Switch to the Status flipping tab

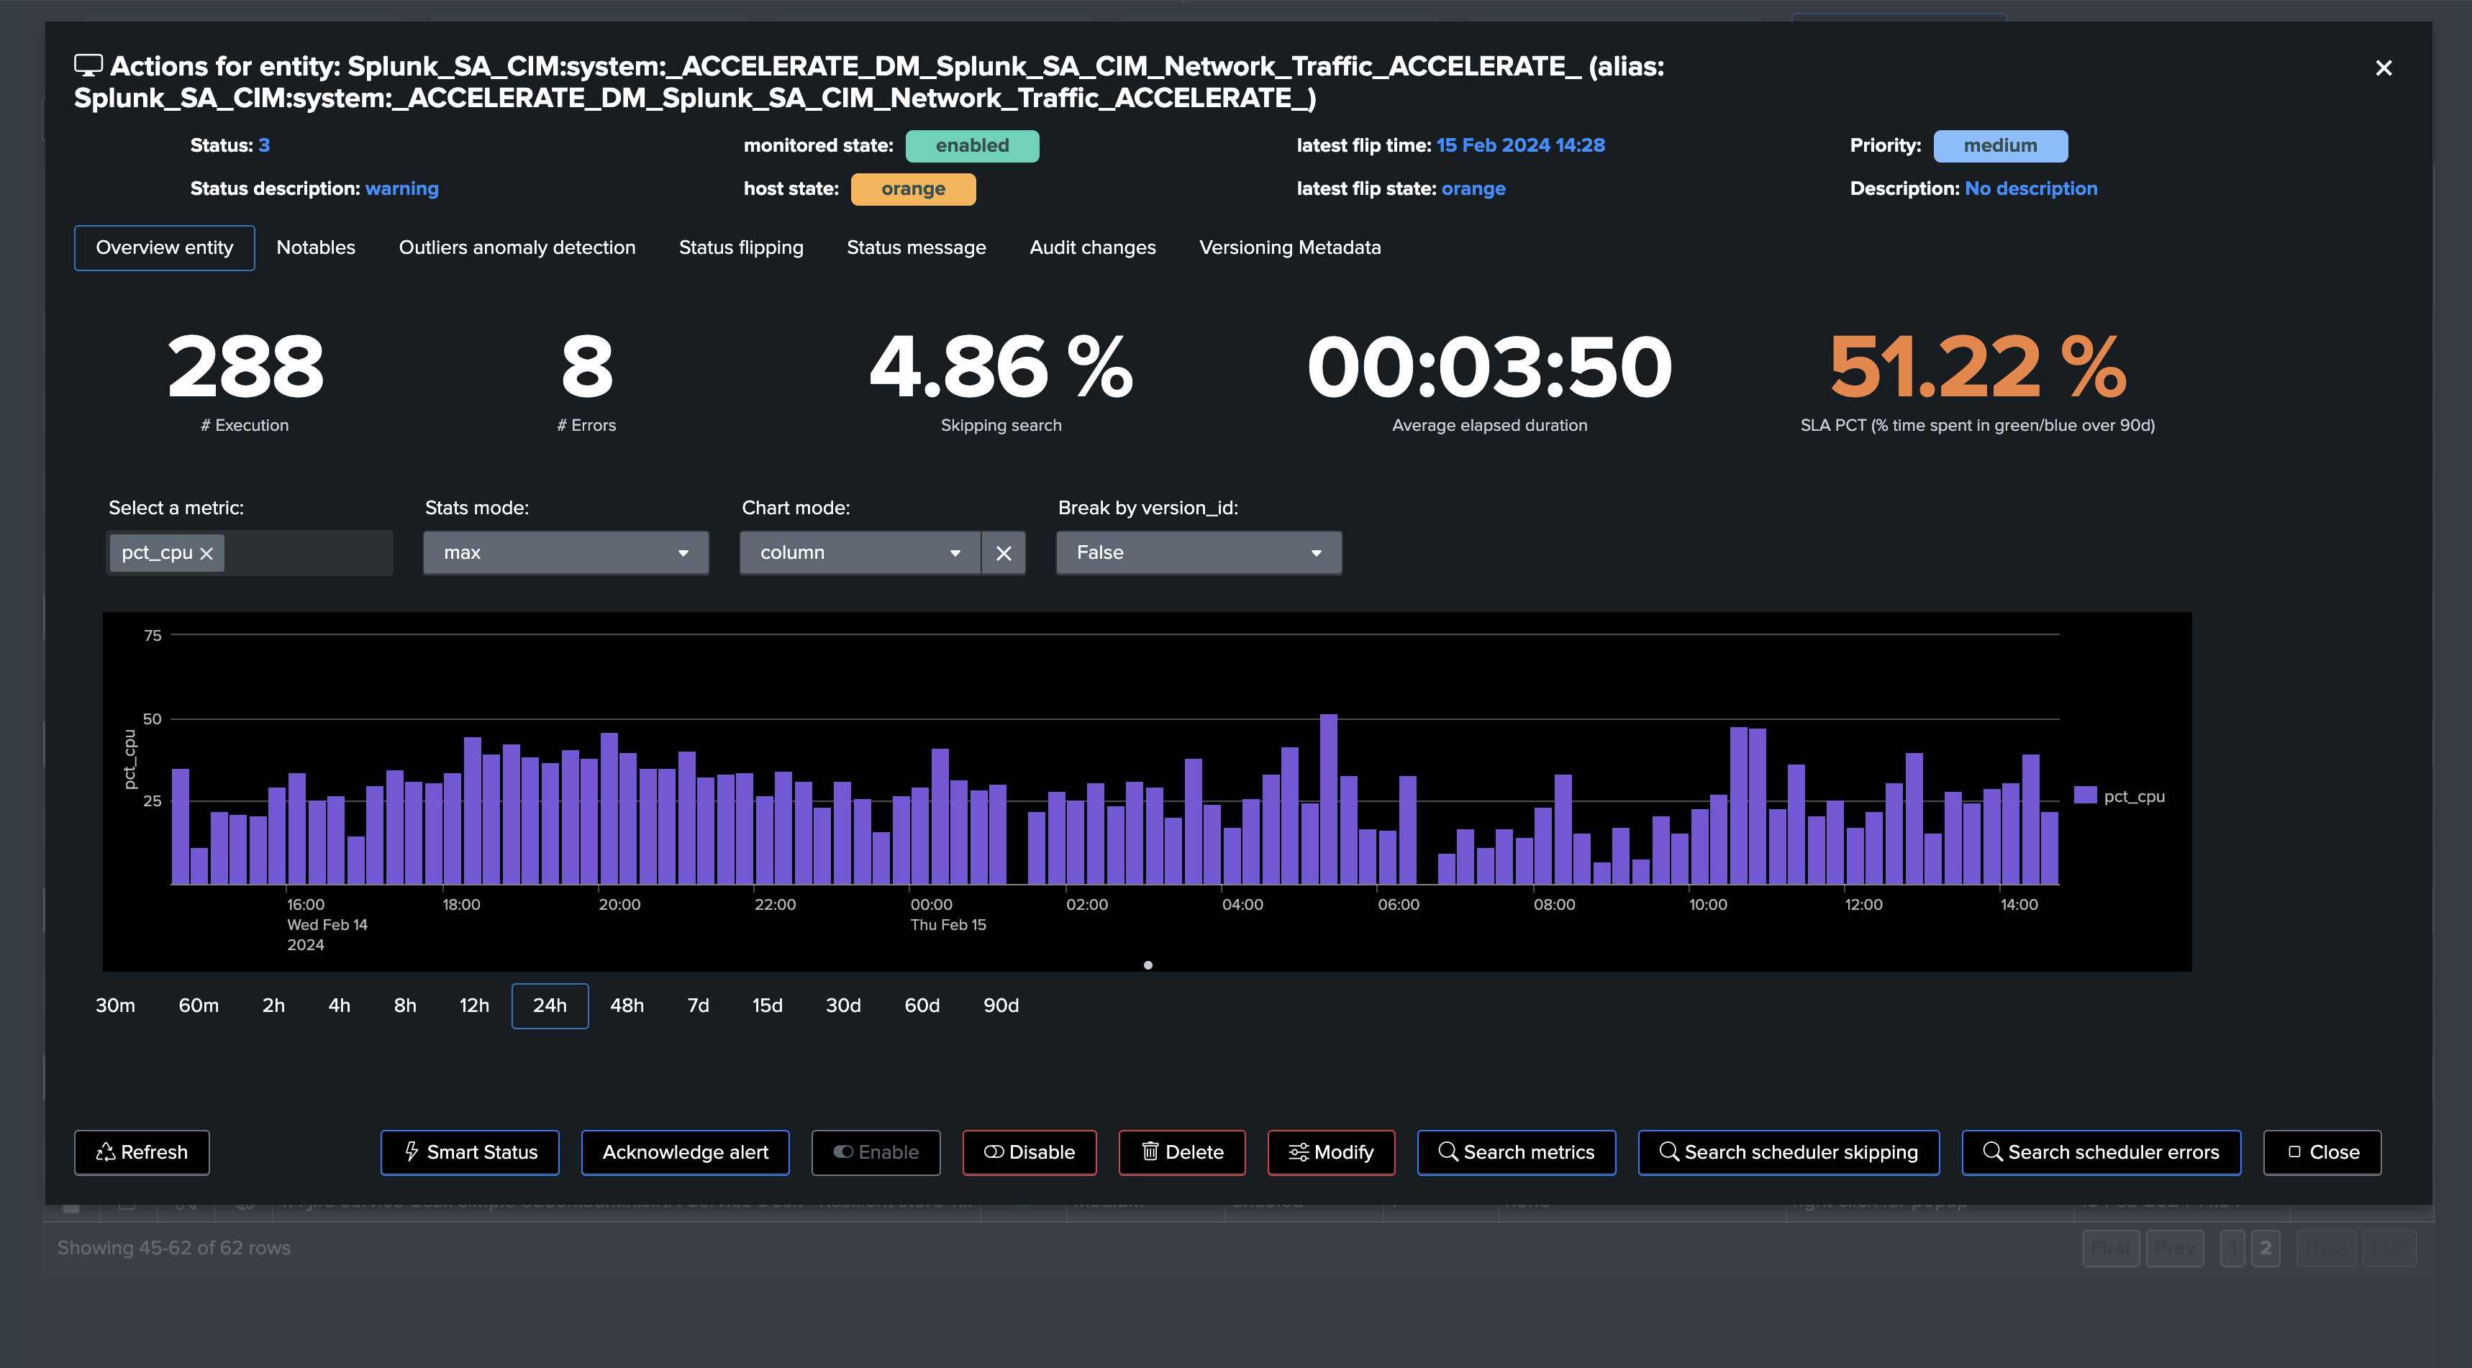point(740,247)
